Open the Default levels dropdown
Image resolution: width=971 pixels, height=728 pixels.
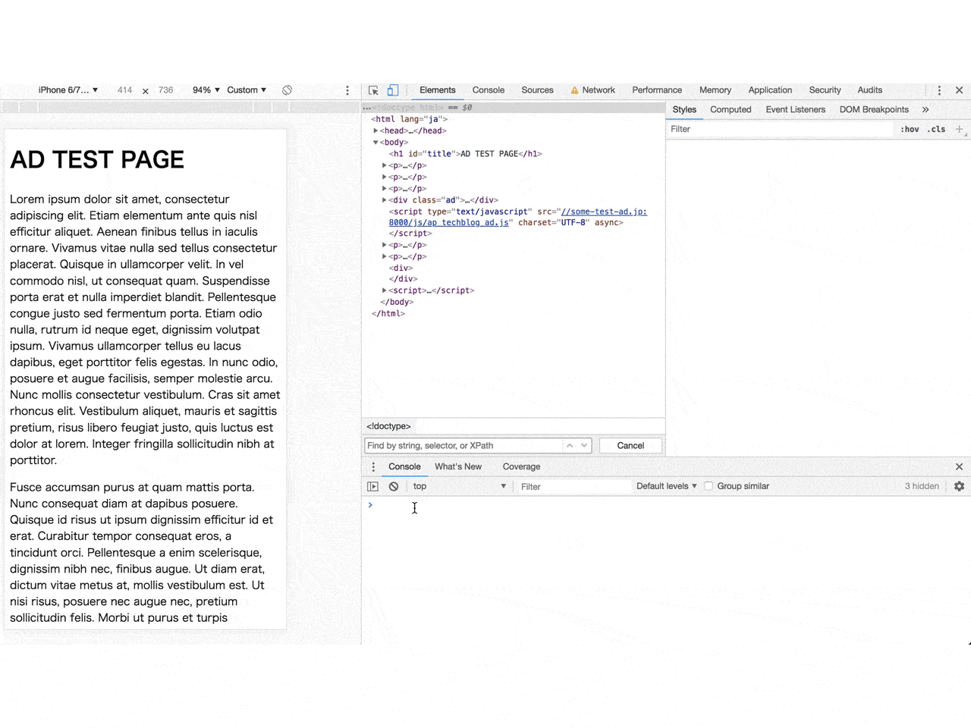click(x=666, y=486)
